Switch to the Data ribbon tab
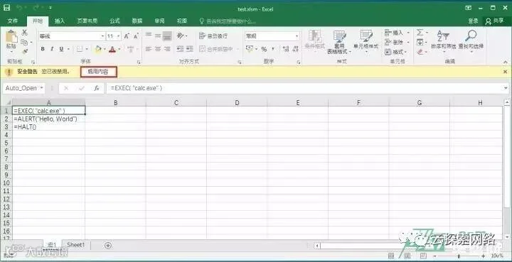Viewport: 512px width, 262px height. pyautogui.click(x=137, y=21)
